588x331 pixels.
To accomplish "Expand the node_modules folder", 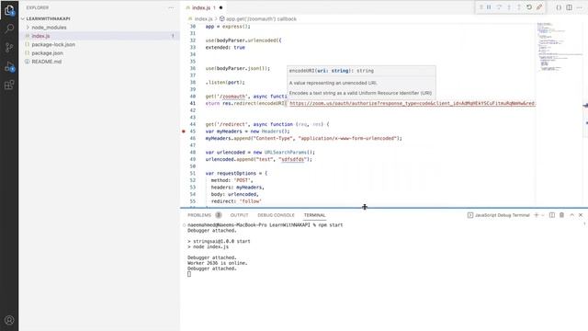I will click(49, 28).
